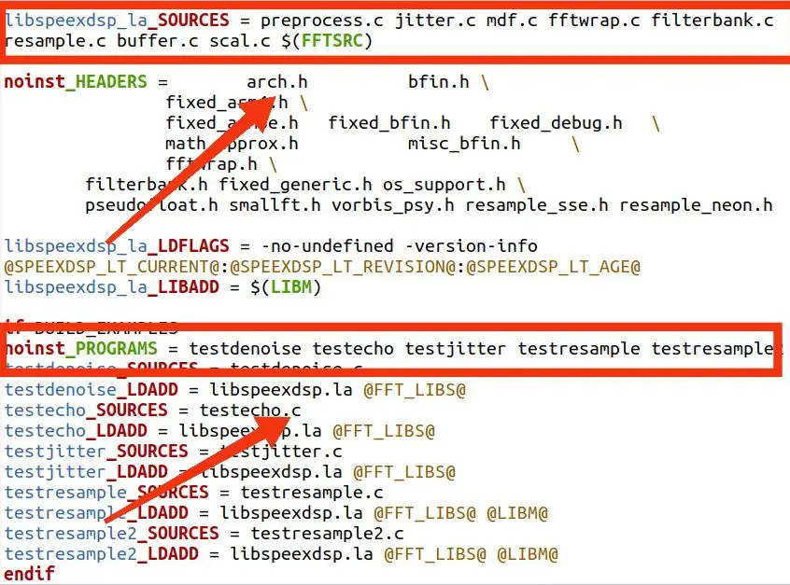Click the libspeexdsp_la_SOURCES variable name

pyautogui.click(x=117, y=21)
